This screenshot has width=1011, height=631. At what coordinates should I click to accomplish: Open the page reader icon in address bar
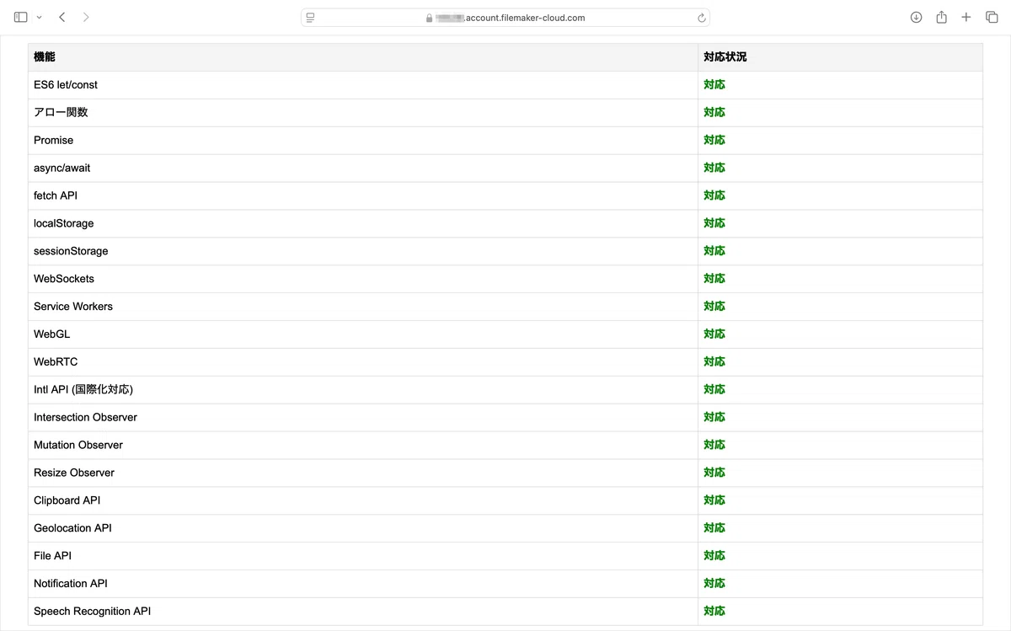(311, 18)
